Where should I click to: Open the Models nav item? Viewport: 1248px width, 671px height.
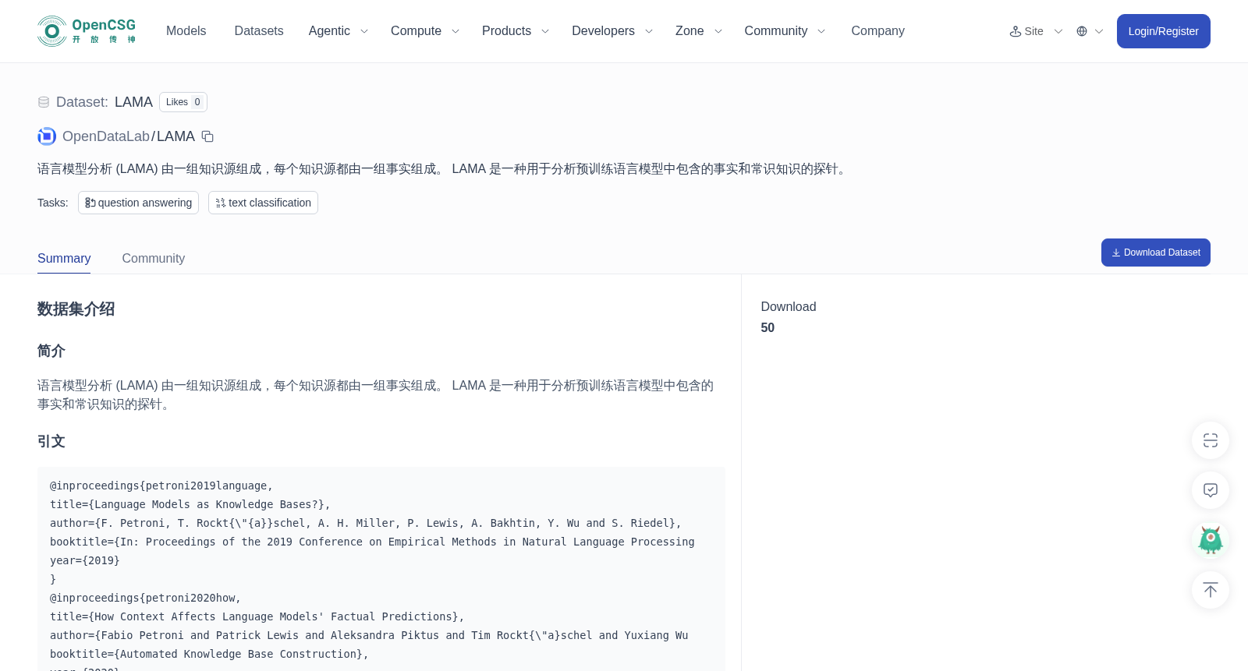coord(186,31)
